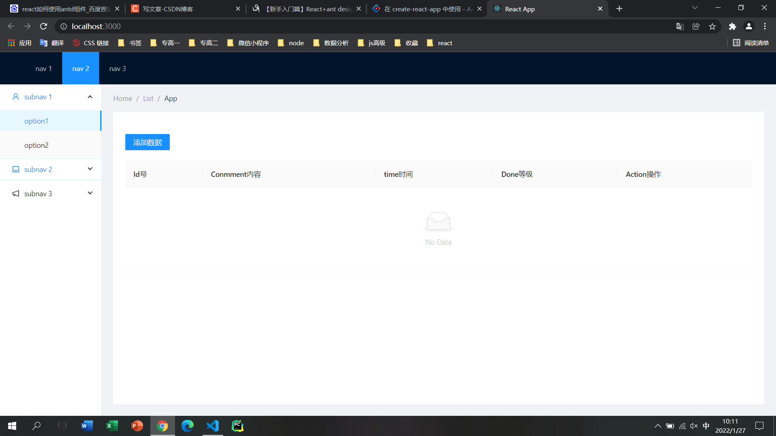
Task: Open the List breadcrumb link
Action: click(x=148, y=99)
